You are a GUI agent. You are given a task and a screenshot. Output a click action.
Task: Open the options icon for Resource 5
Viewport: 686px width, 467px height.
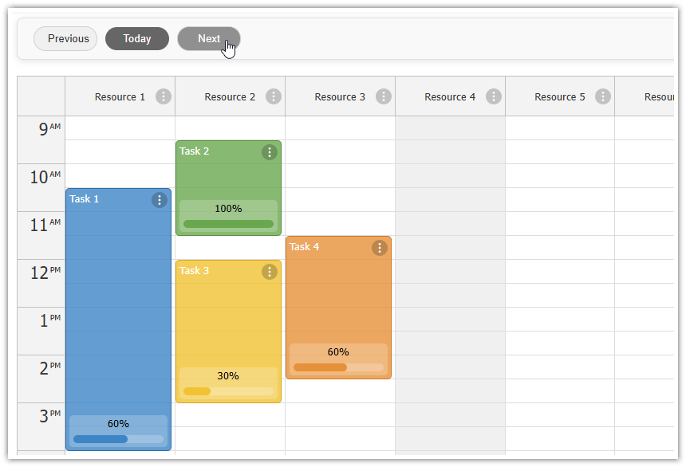pyautogui.click(x=603, y=96)
